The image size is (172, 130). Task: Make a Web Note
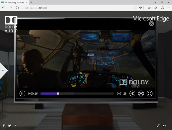156,8
